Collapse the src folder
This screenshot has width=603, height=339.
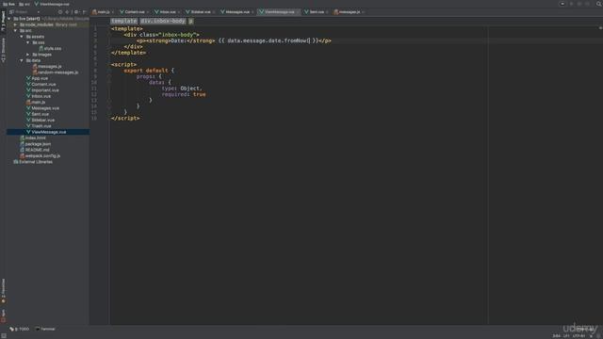[x=15, y=30]
